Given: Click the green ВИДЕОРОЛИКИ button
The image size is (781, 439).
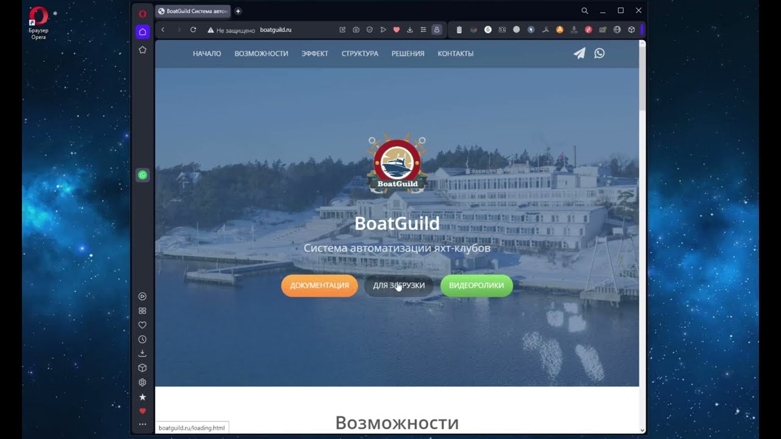Looking at the screenshot, I should [477, 285].
